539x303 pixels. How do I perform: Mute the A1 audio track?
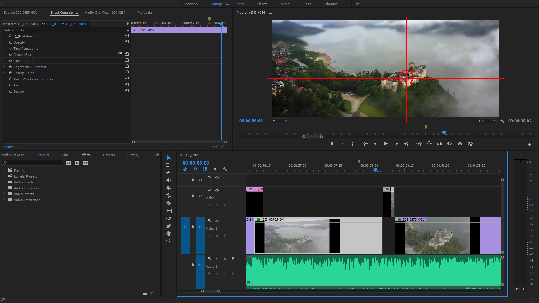tap(217, 259)
